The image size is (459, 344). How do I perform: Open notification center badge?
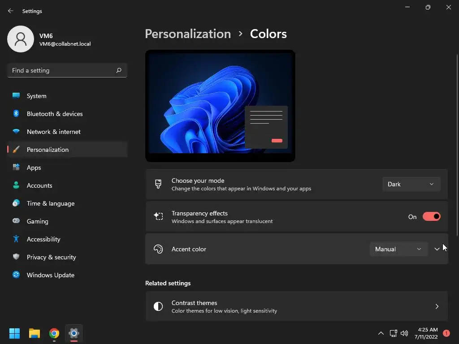[446, 333]
